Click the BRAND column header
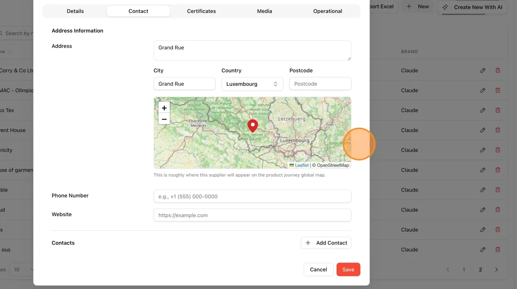This screenshot has width=517, height=289. coord(409,51)
